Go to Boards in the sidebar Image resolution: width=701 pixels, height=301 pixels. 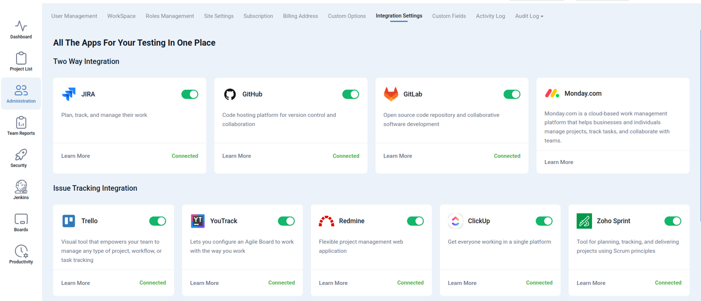click(x=21, y=219)
